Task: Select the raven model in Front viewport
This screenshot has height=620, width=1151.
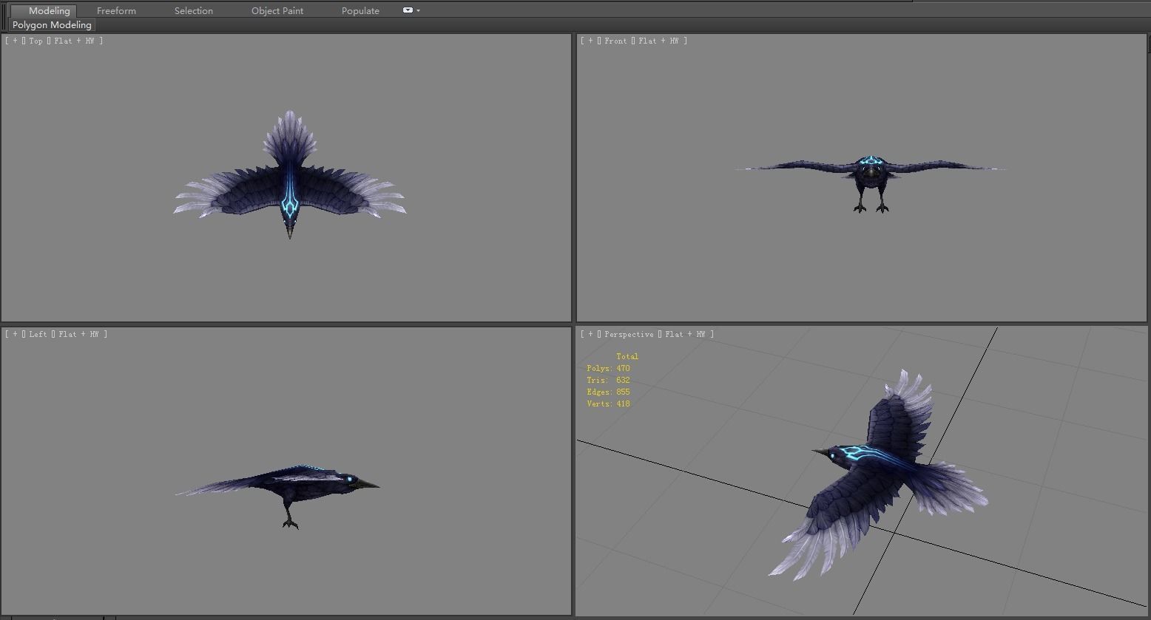Action: pyautogui.click(x=871, y=171)
